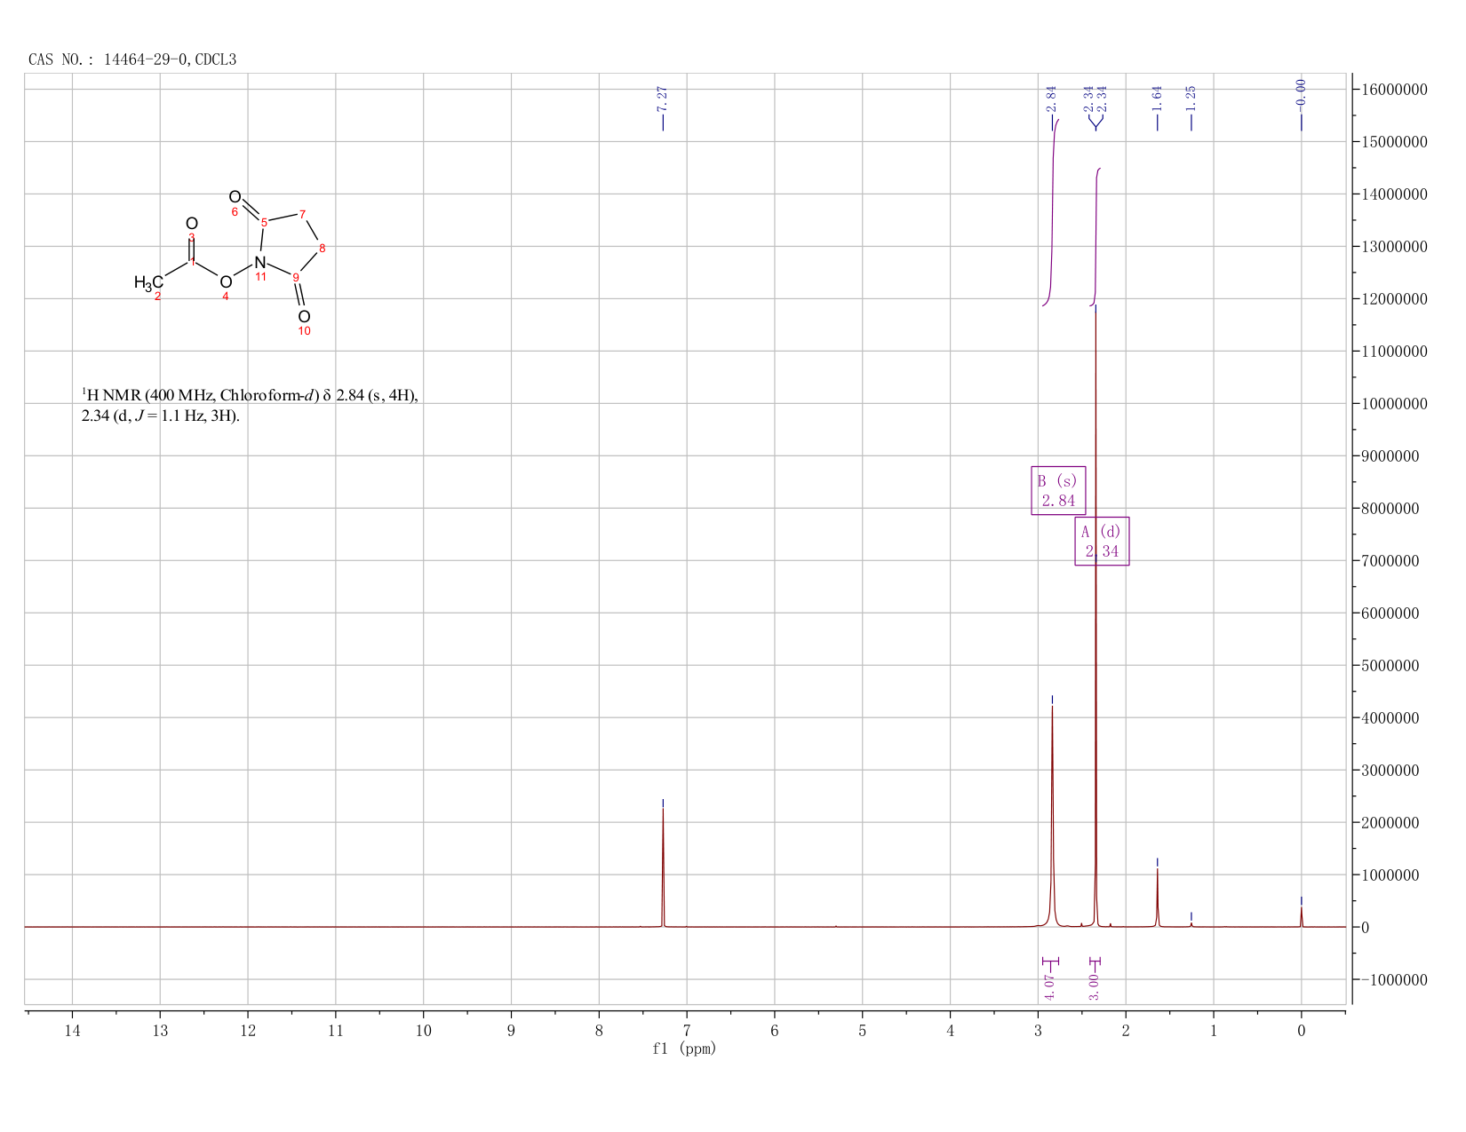1466x1132 pixels.
Task: Select the 4.07 integral value
Action: pyautogui.click(x=1050, y=986)
